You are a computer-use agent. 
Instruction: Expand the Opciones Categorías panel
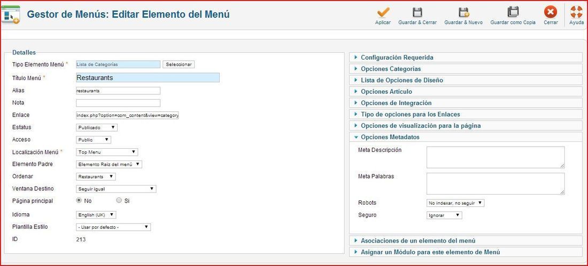pos(466,69)
